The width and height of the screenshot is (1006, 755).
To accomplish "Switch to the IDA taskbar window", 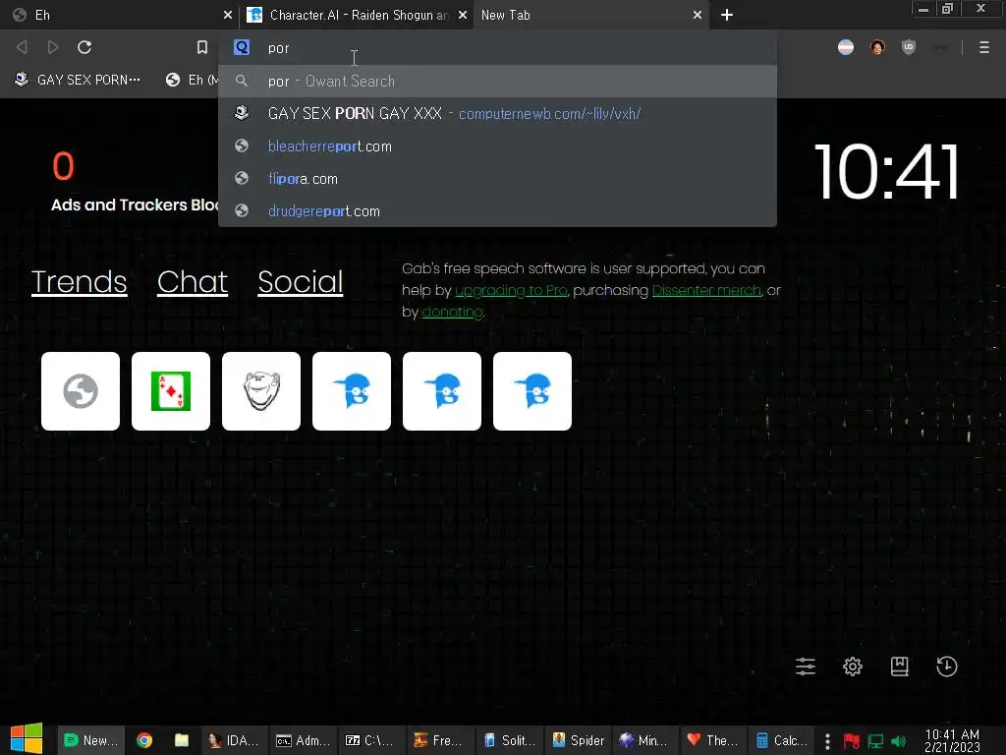I will pos(233,740).
